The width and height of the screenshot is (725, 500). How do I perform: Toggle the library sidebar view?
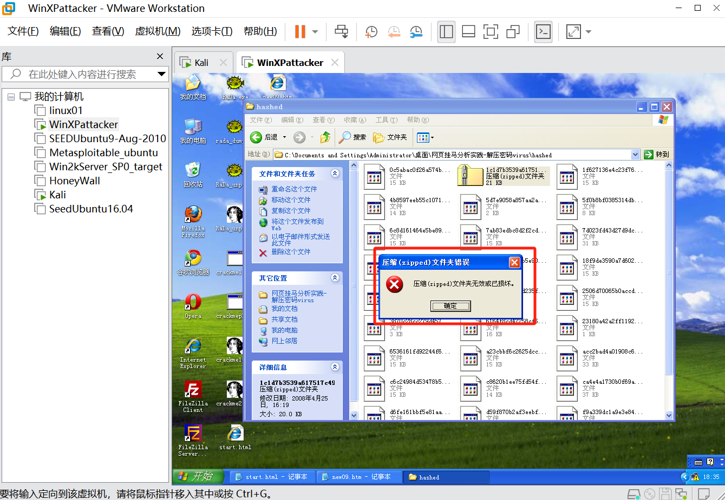[446, 31]
